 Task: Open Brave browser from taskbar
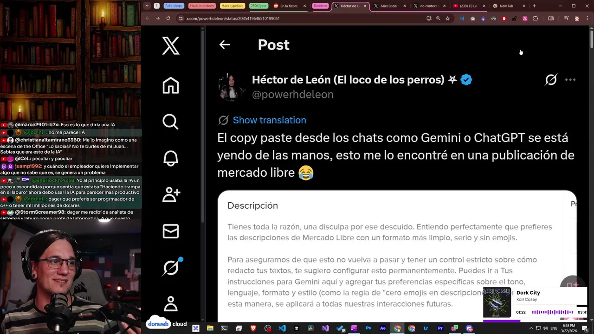point(253,328)
